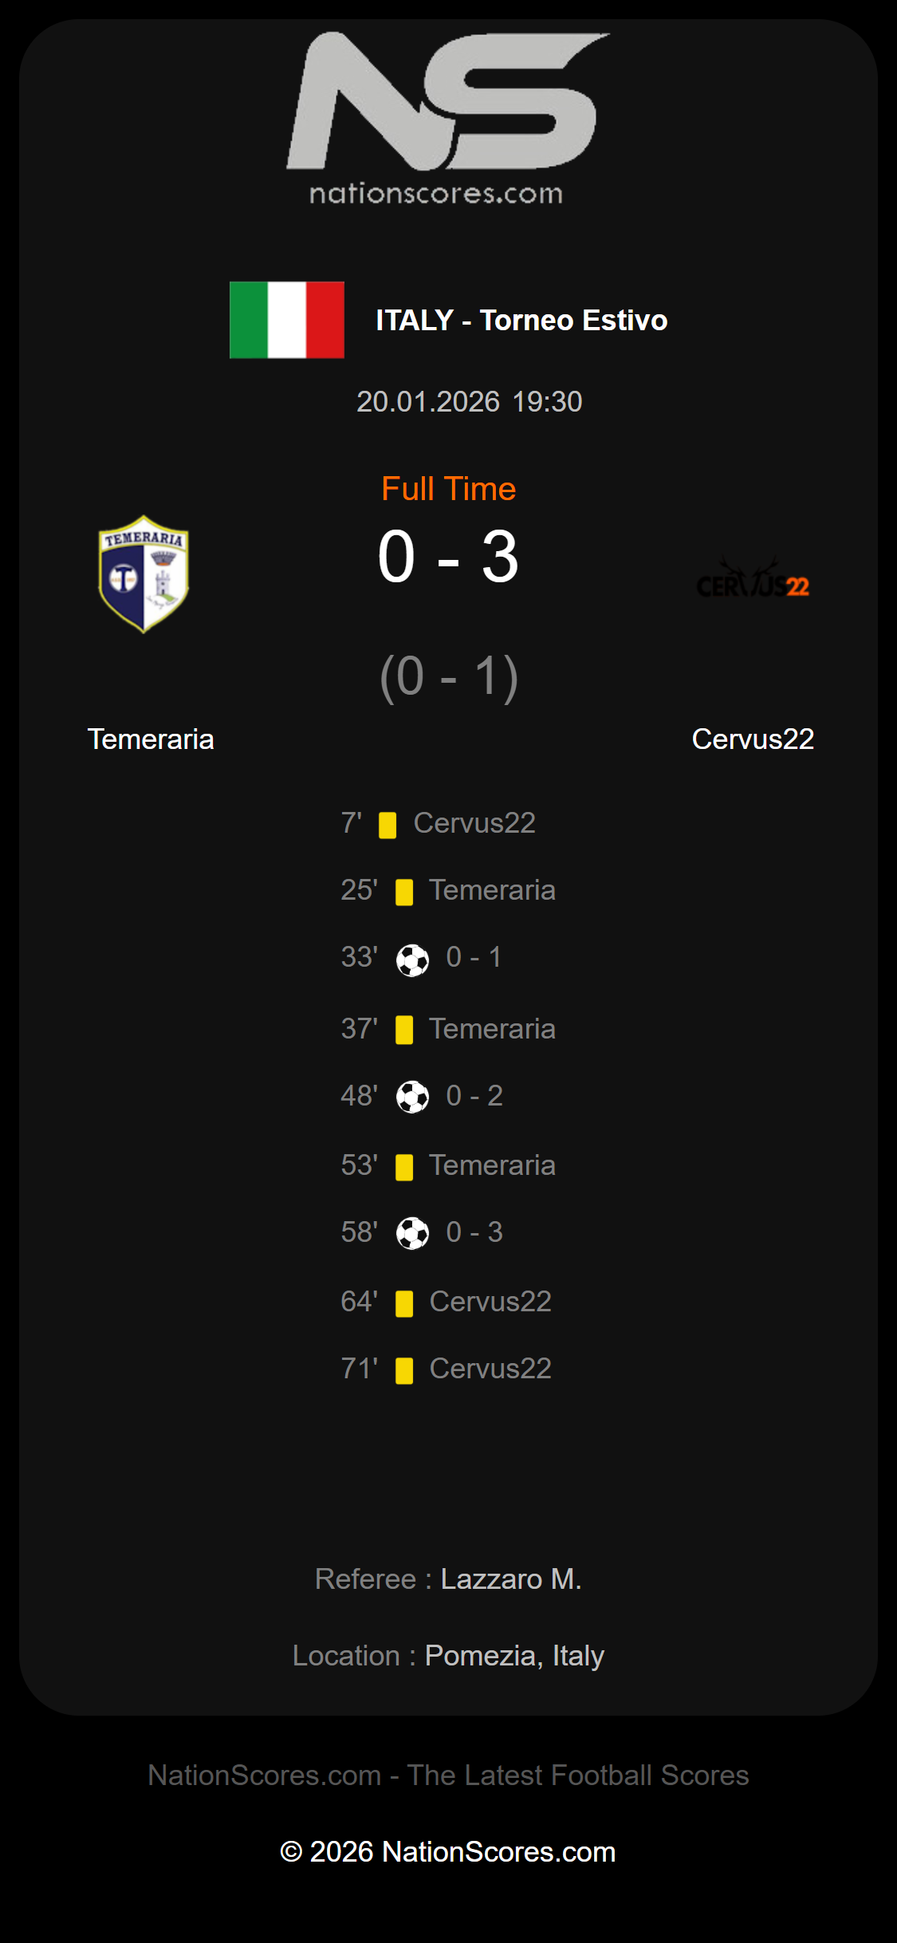The height and width of the screenshot is (1943, 897).
Task: Click the location Pomezia, Italy
Action: point(514,1656)
